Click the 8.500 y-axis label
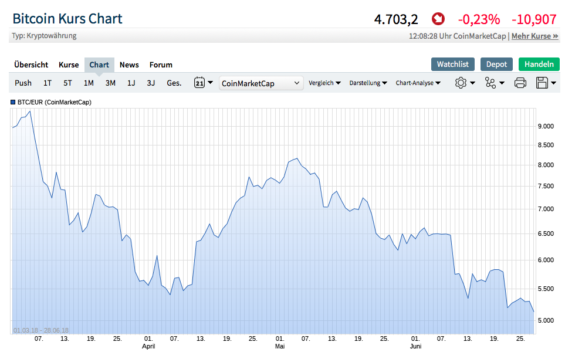Image resolution: width=565 pixels, height=352 pixels. pos(546,145)
